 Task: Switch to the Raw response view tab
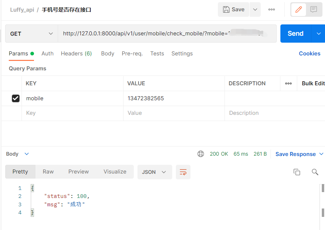point(48,172)
